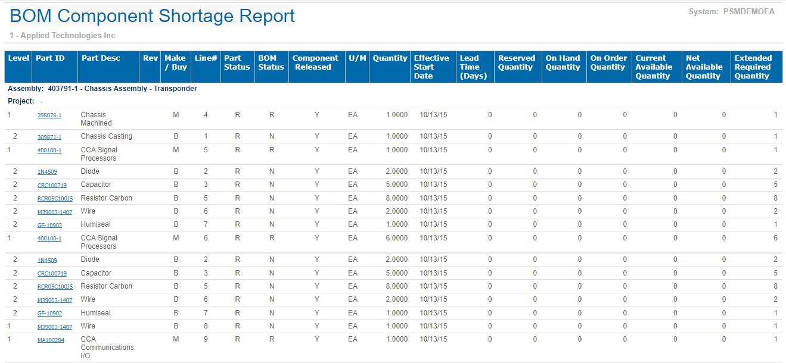This screenshot has width=786, height=363.
Task: Select the Lead Time (Days) column header
Action: pyautogui.click(x=473, y=67)
